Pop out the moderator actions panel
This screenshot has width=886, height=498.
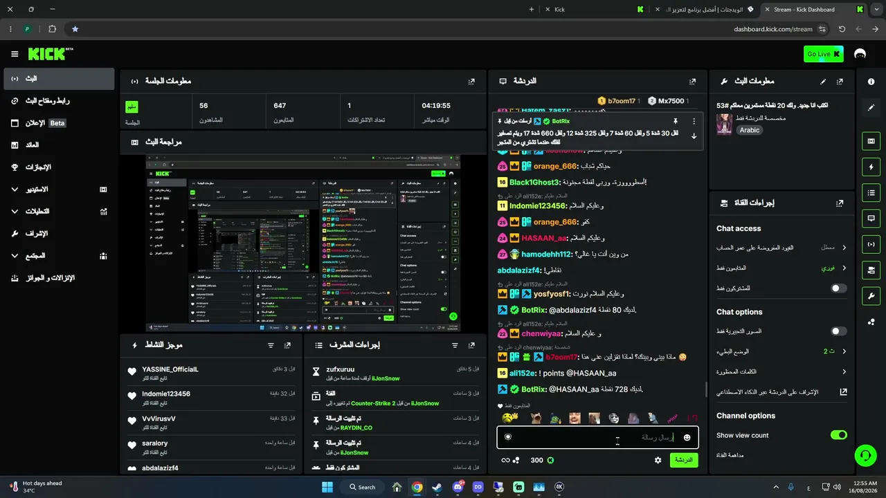coord(471,344)
